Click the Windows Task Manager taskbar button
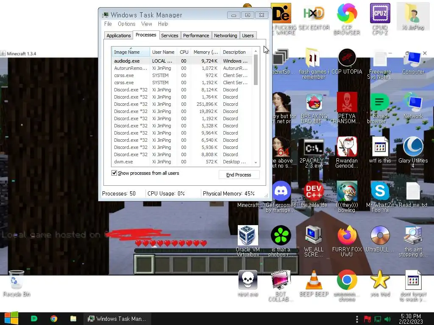Image resolution: width=434 pixels, height=325 pixels. (117, 319)
